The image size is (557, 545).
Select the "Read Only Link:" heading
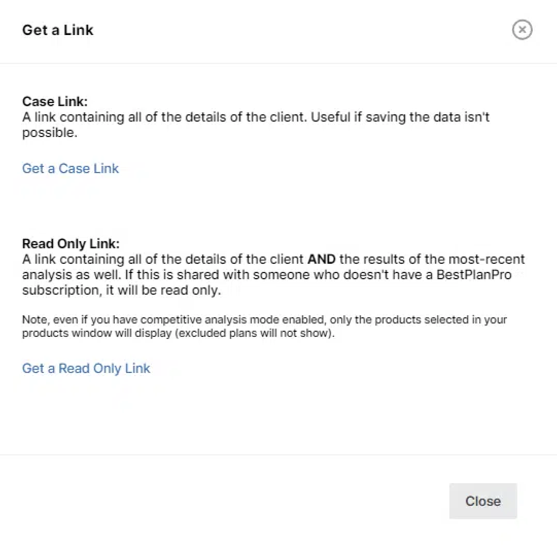[71, 244]
